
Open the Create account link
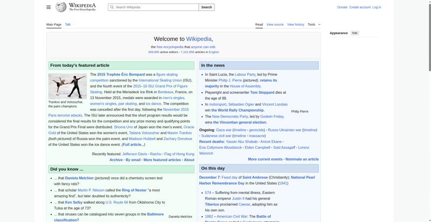click(360, 7)
